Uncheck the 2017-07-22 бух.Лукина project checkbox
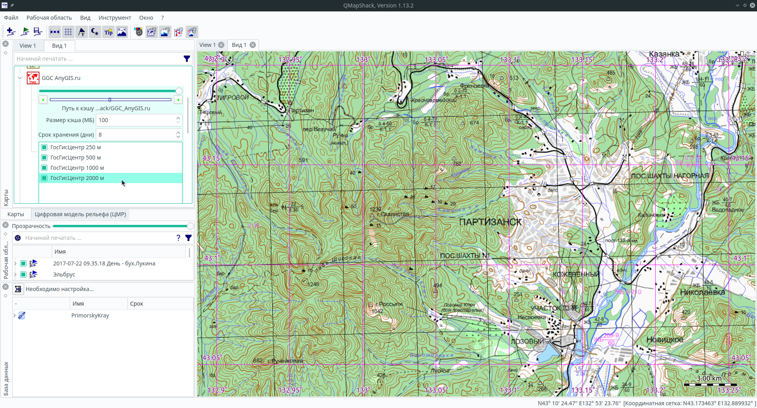The width and height of the screenshot is (757, 408). click(x=23, y=263)
